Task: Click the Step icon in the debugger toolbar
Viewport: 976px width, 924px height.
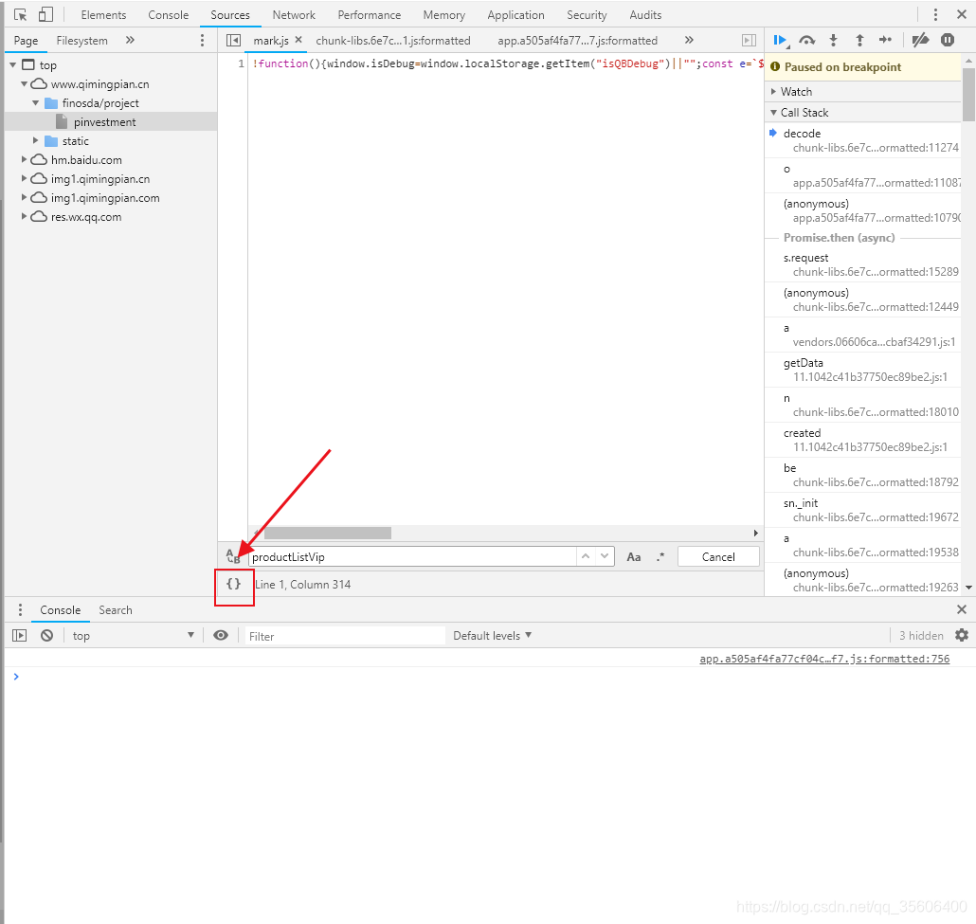Action: (885, 41)
